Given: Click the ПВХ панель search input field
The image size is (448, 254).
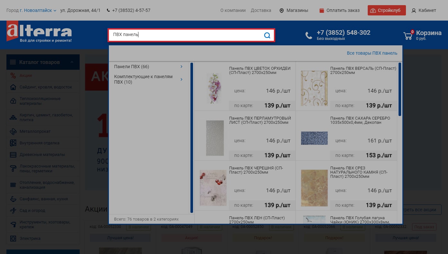Looking at the screenshot, I should (x=186, y=35).
